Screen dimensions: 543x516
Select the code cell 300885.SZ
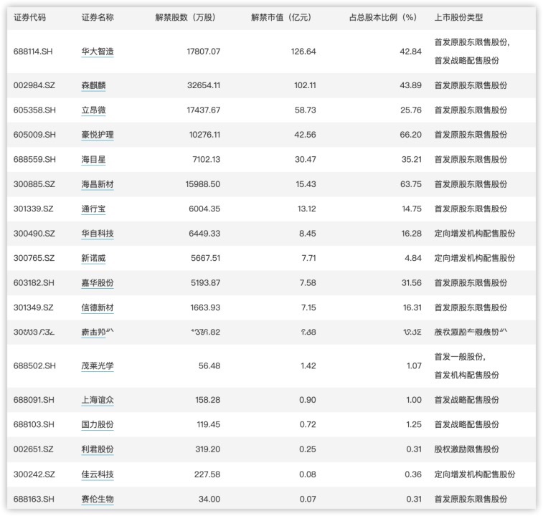click(34, 184)
